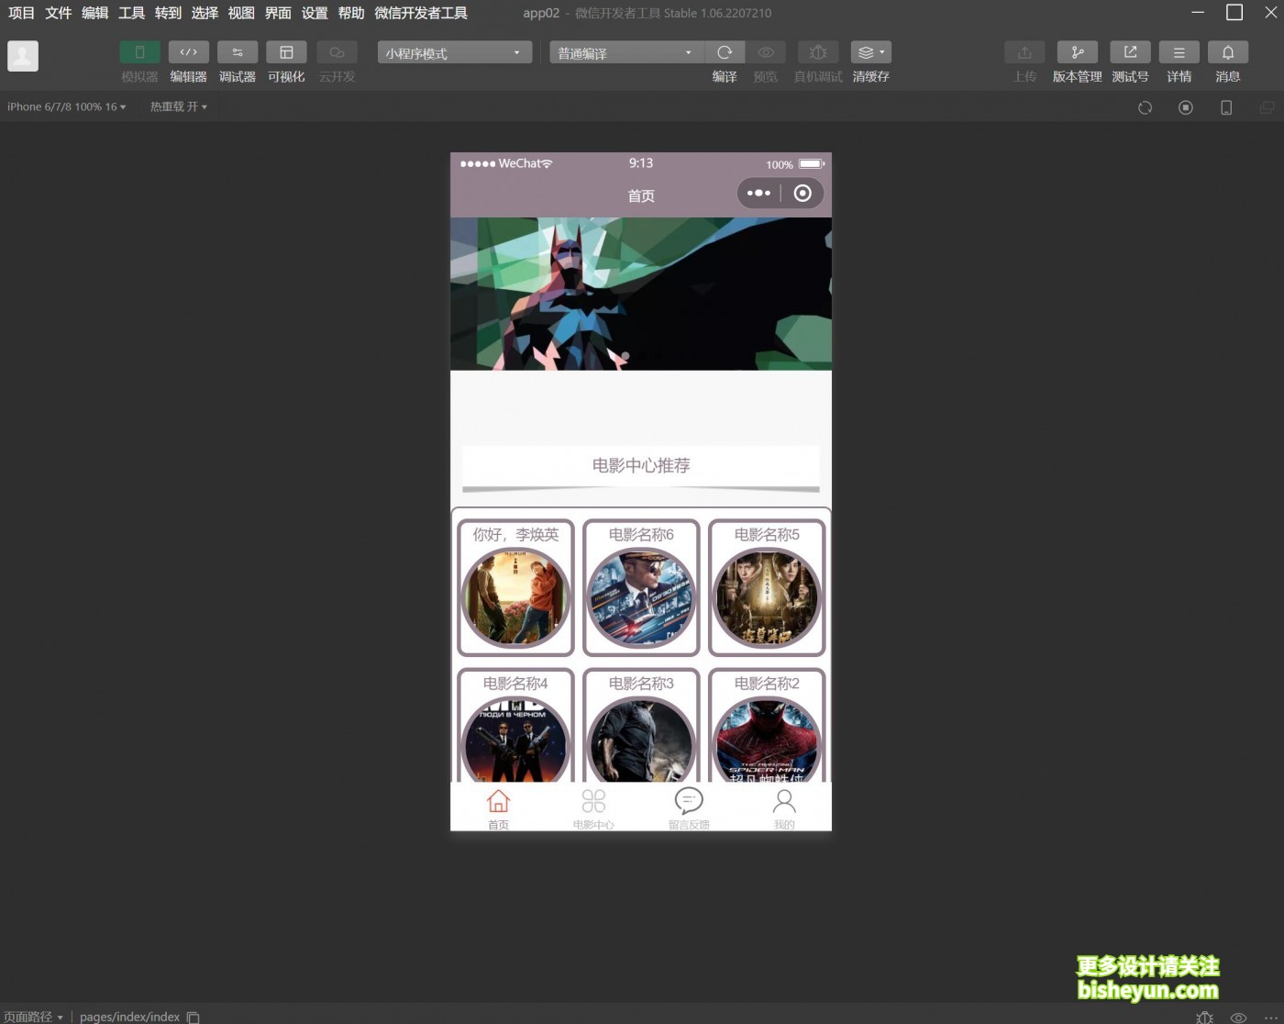Open Version Management (版本管理)

pos(1078,52)
